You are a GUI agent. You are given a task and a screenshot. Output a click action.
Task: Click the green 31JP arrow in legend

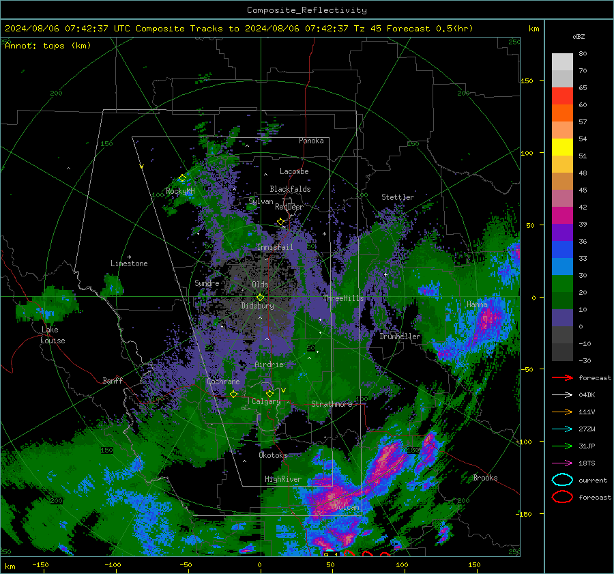click(562, 446)
